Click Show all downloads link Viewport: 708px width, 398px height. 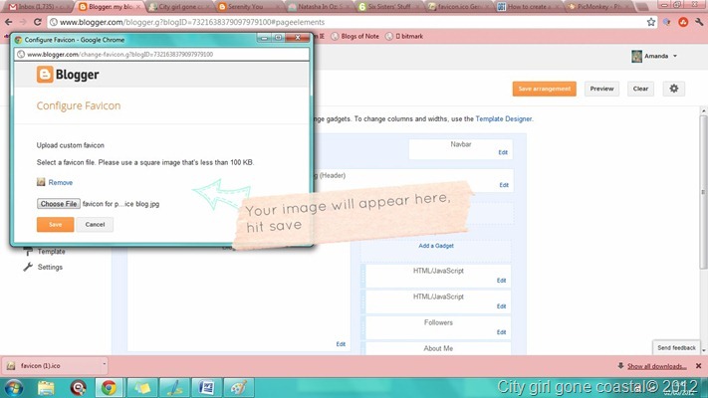click(x=656, y=366)
